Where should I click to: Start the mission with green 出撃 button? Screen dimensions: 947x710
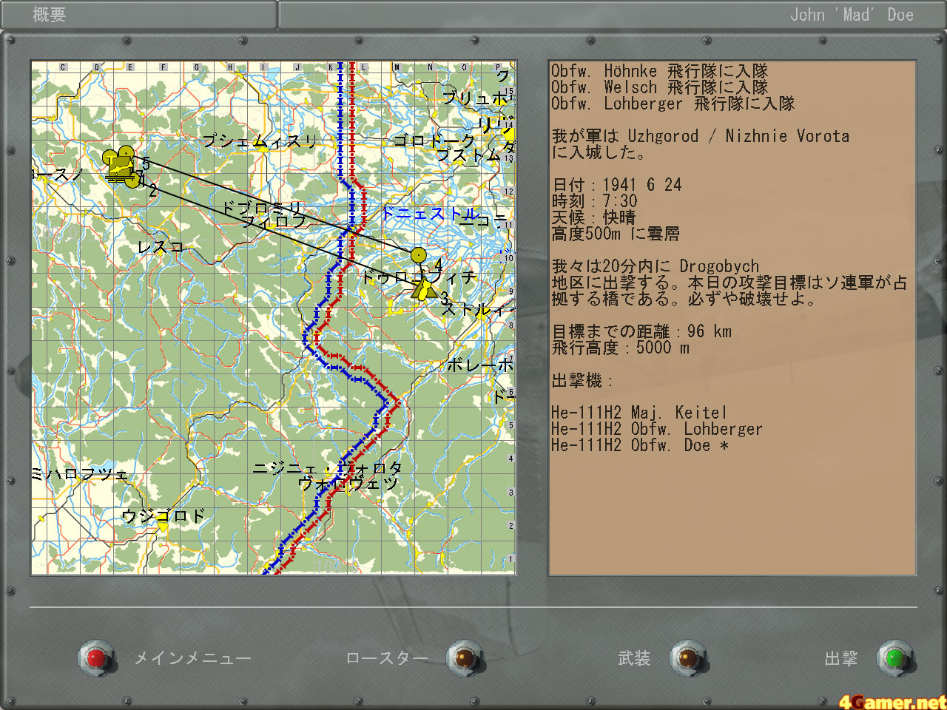click(x=895, y=657)
